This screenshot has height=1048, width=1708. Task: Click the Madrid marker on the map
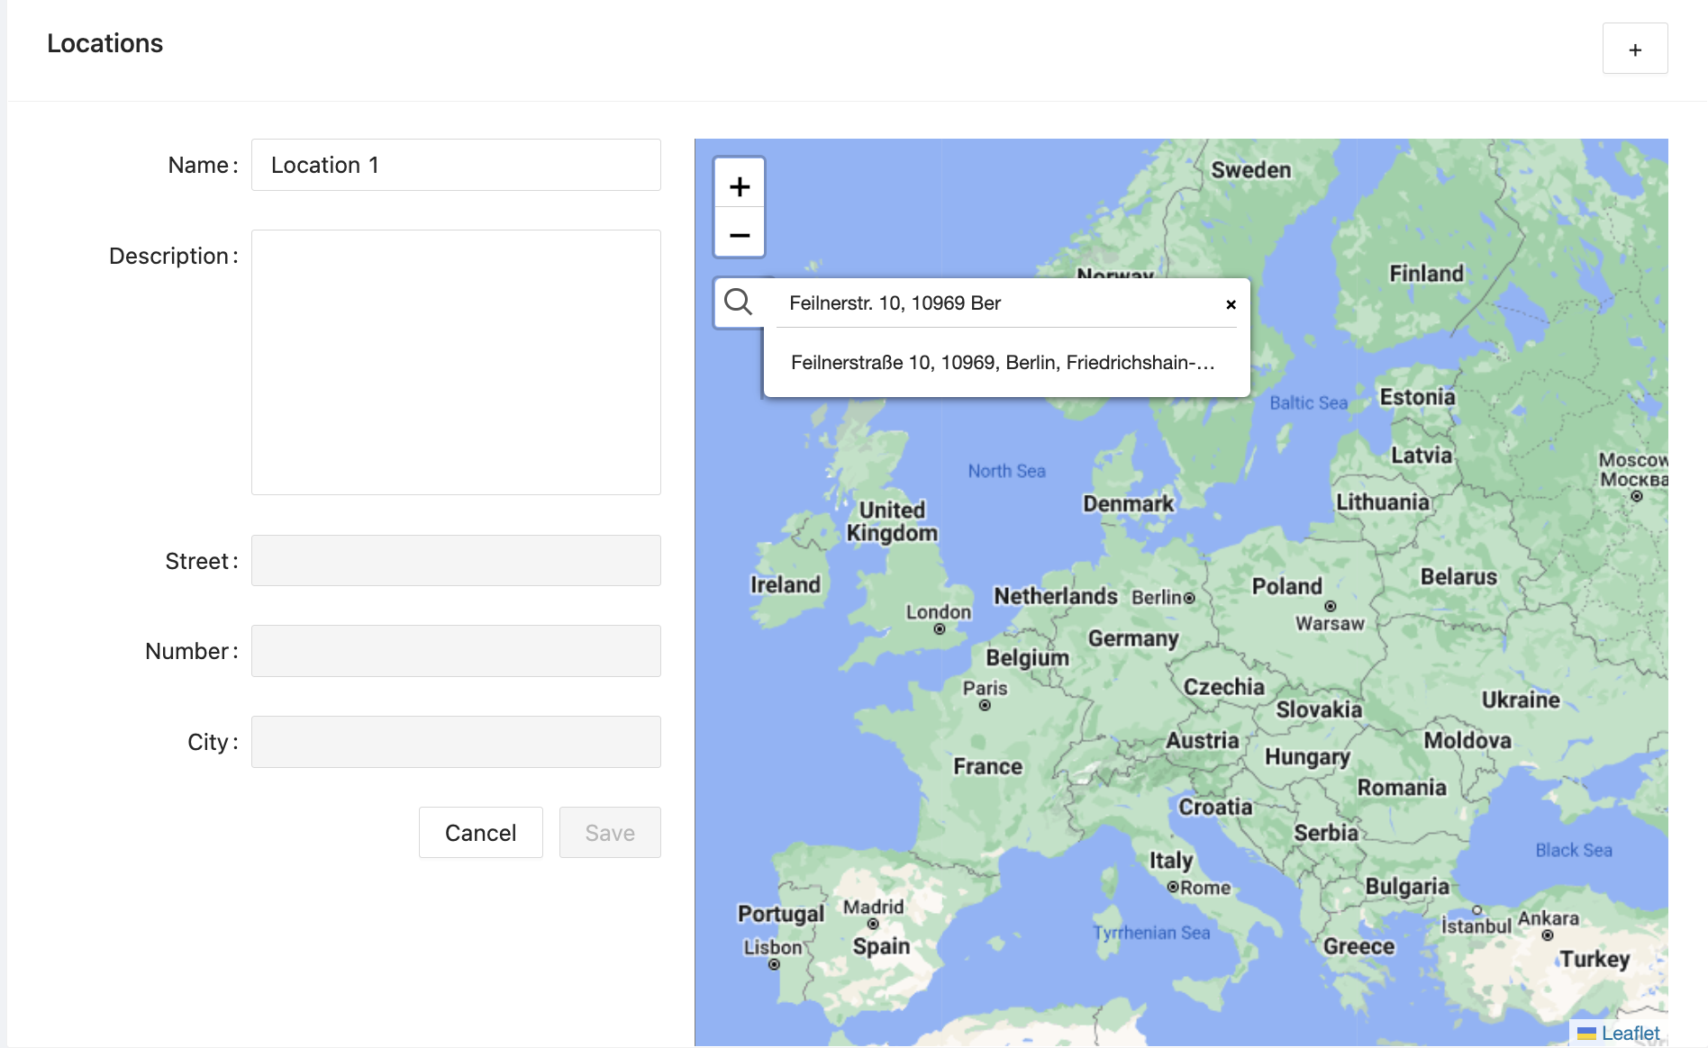coord(873,924)
